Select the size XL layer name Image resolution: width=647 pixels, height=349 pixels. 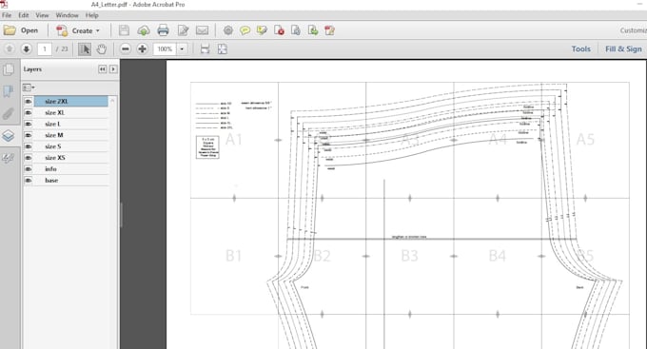pos(55,112)
